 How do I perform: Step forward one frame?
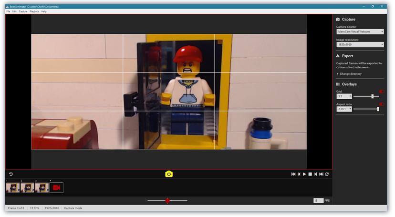click(316, 174)
